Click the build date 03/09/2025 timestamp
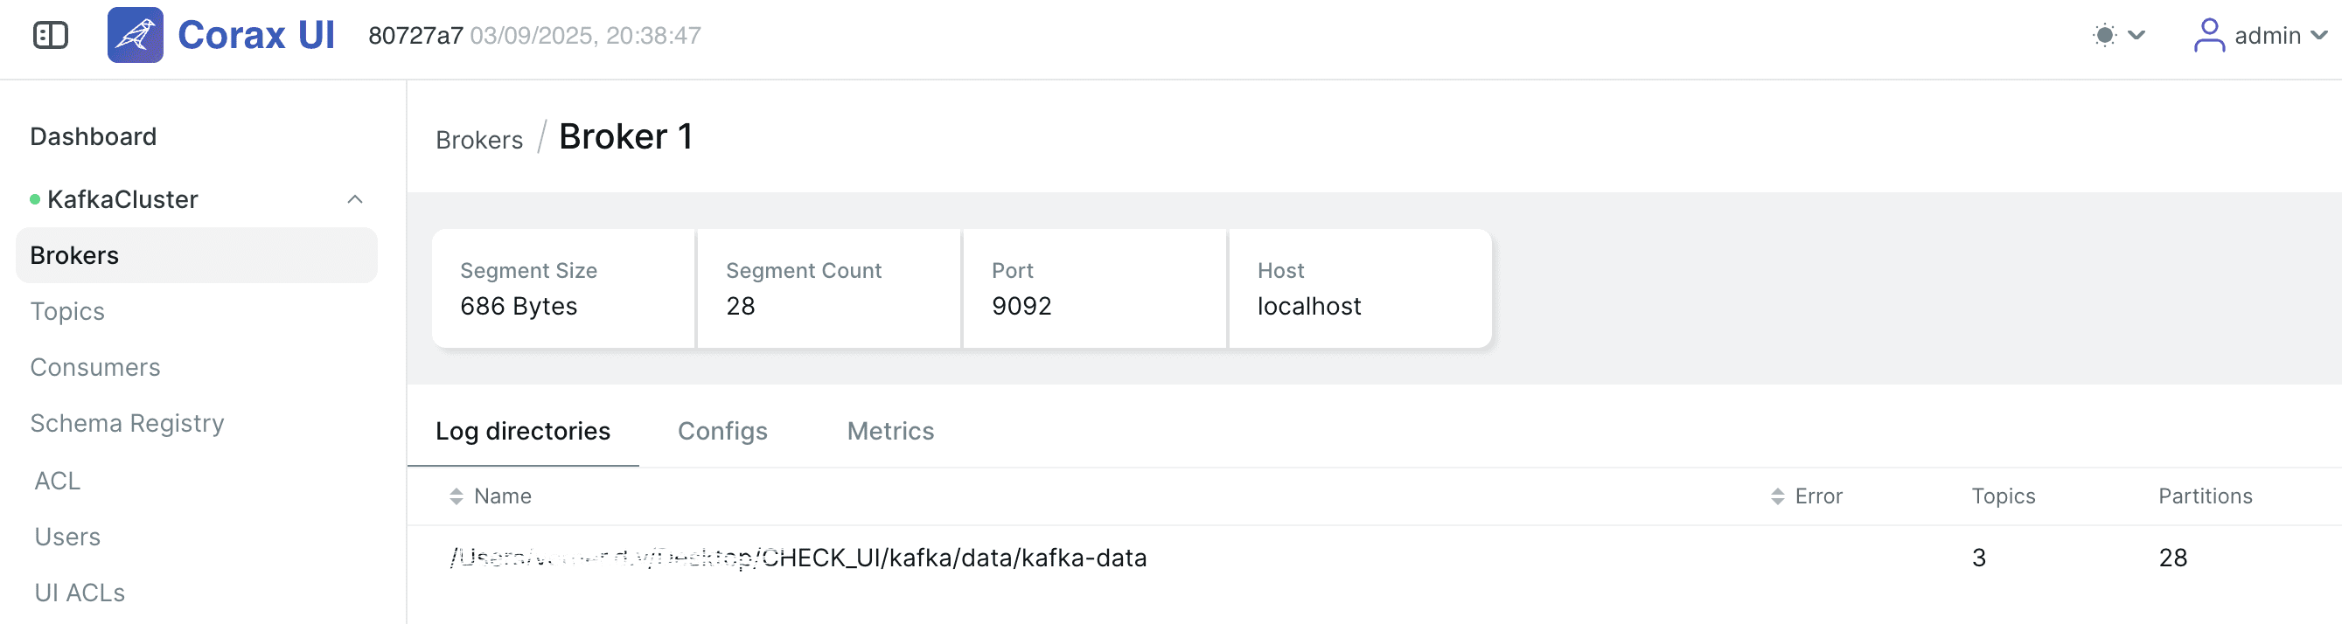This screenshot has width=2342, height=624. point(586,36)
